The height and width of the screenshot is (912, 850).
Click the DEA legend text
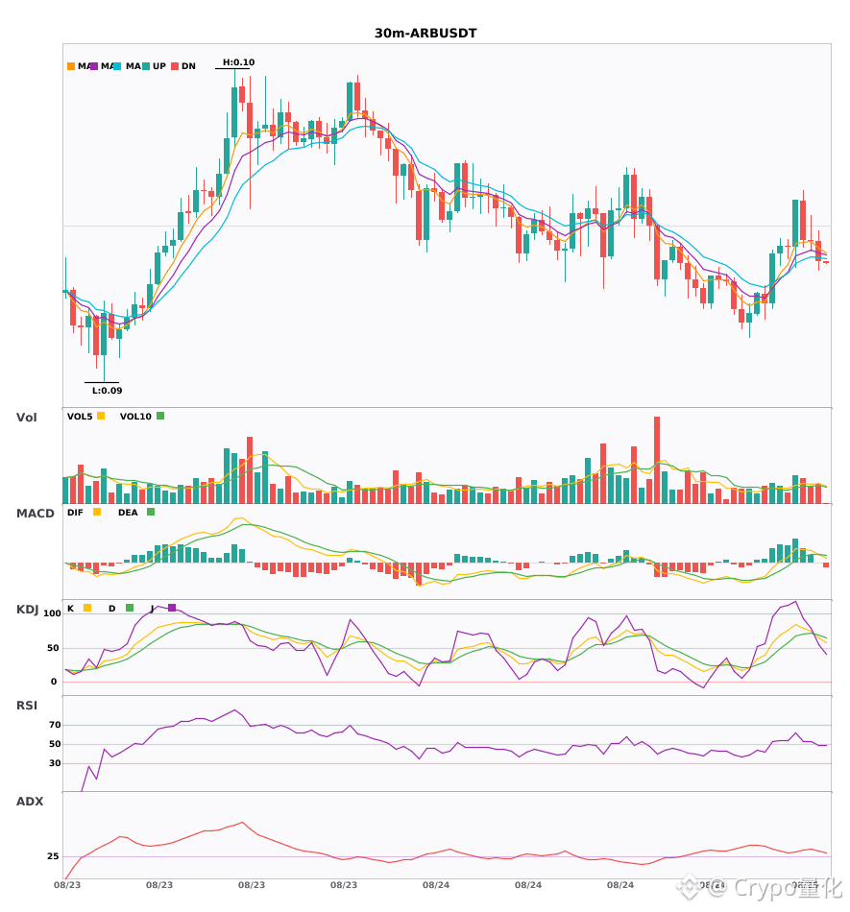click(128, 513)
